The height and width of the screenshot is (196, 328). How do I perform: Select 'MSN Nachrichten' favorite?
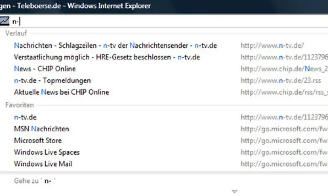click(x=41, y=129)
